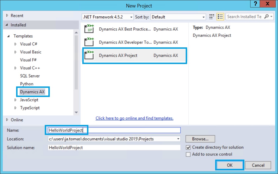The image size is (278, 174).
Task: Click the Dynamics AX Project template icon
Action: click(x=89, y=55)
